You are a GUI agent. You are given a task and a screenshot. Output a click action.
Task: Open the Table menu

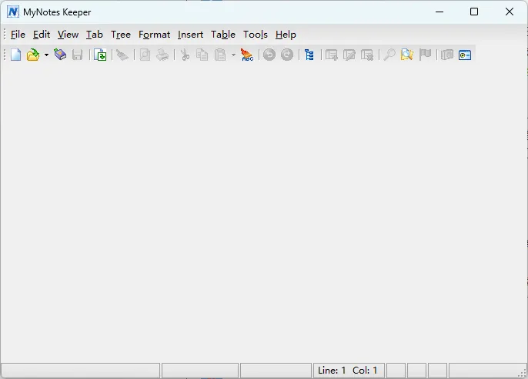pyautogui.click(x=223, y=35)
